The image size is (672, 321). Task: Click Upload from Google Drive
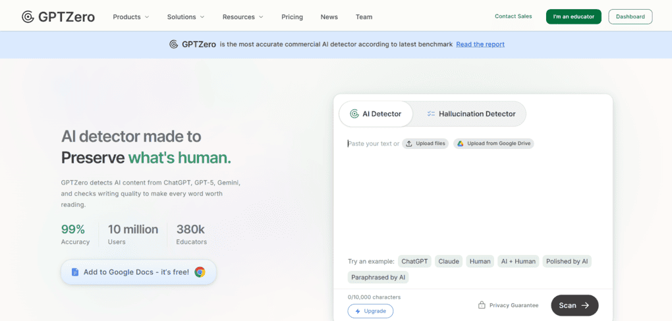493,144
